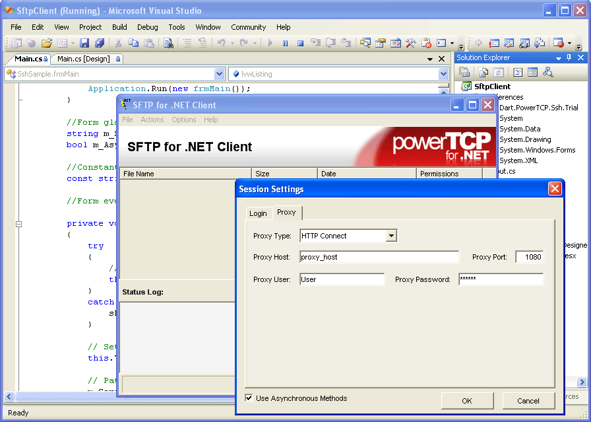This screenshot has width=591, height=422.
Task: Click the Proxy User field
Action: 342,280
